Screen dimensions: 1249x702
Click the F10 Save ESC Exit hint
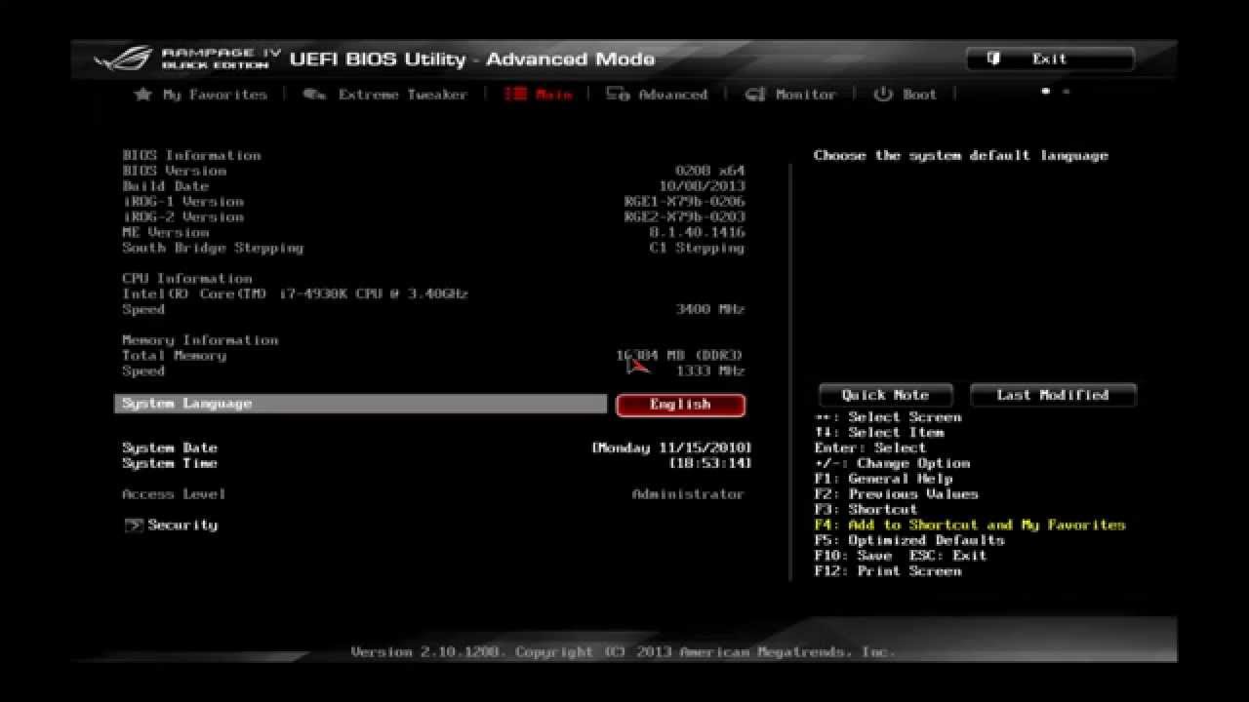click(x=901, y=556)
